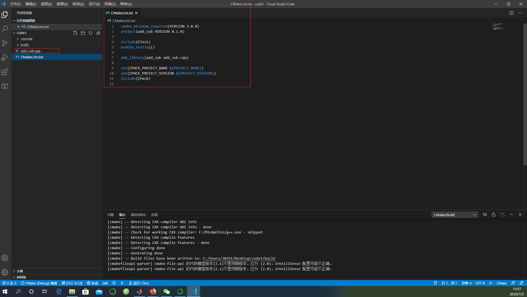Viewport: 527px width, 297px height.
Task: Split the editor to the right
Action: (x=511, y=13)
